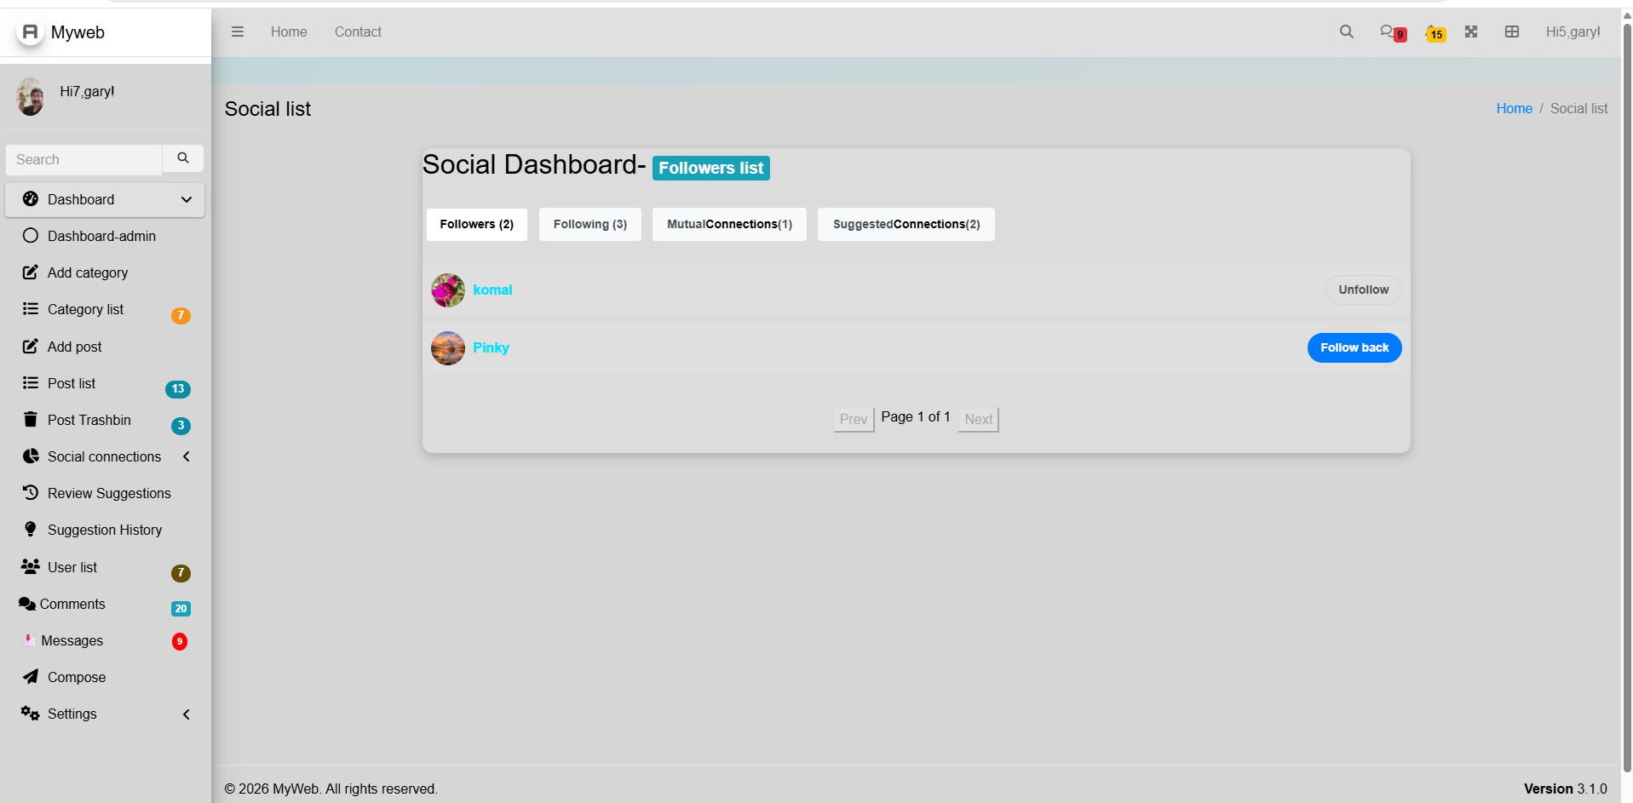1633x803 pixels.
Task: Open the Hi5,gary! user menu
Action: click(x=1573, y=32)
